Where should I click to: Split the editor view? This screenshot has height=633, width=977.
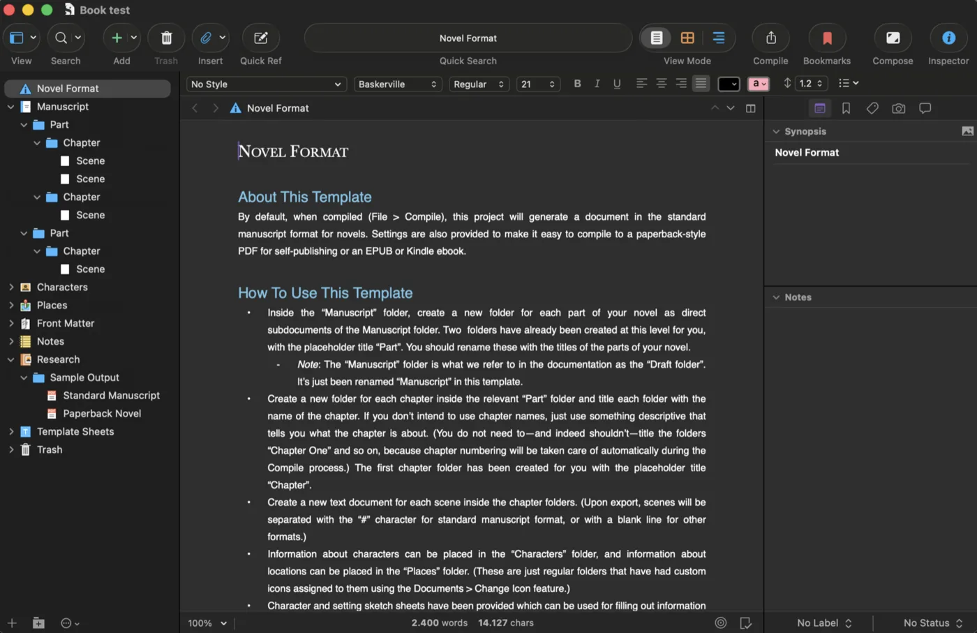(x=751, y=108)
